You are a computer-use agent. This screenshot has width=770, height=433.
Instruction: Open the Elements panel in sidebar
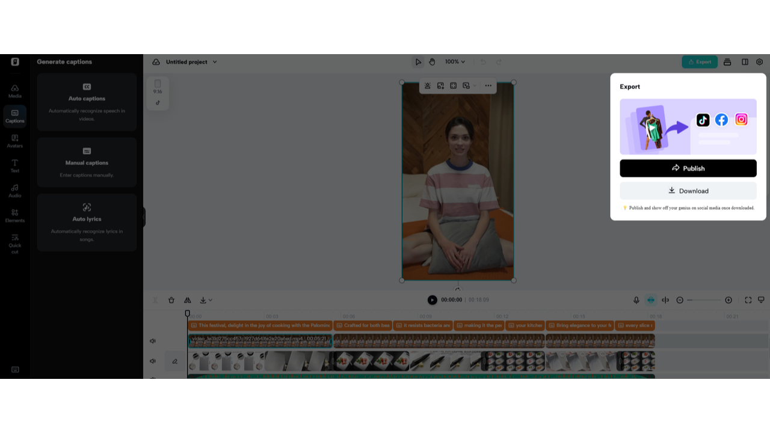pyautogui.click(x=15, y=216)
